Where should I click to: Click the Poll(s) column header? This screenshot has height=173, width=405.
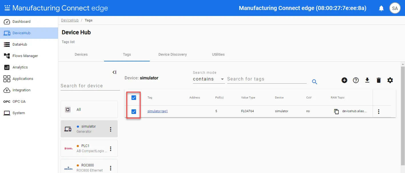[x=220, y=98]
